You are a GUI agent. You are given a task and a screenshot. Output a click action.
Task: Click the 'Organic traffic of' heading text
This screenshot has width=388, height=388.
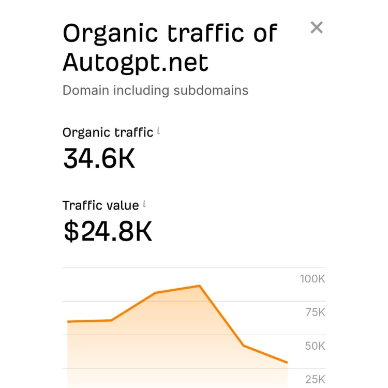(x=170, y=33)
